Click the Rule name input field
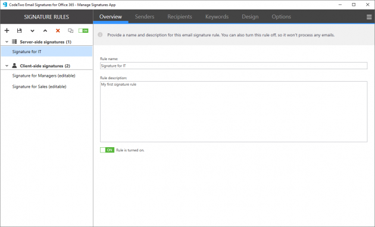Viewport: 375px width, 227px height. [x=234, y=66]
